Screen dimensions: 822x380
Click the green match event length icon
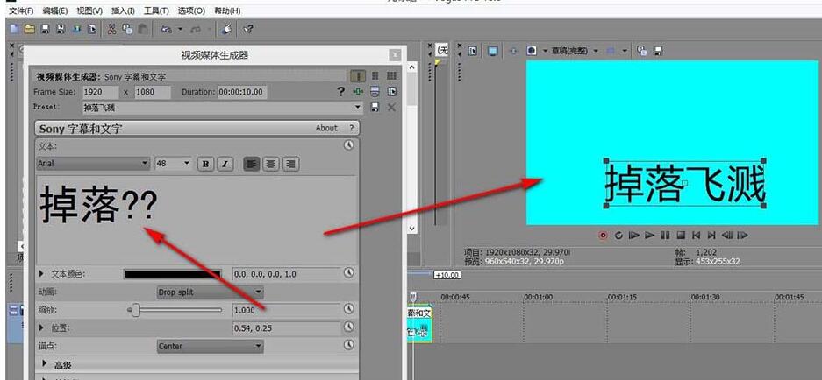358,92
